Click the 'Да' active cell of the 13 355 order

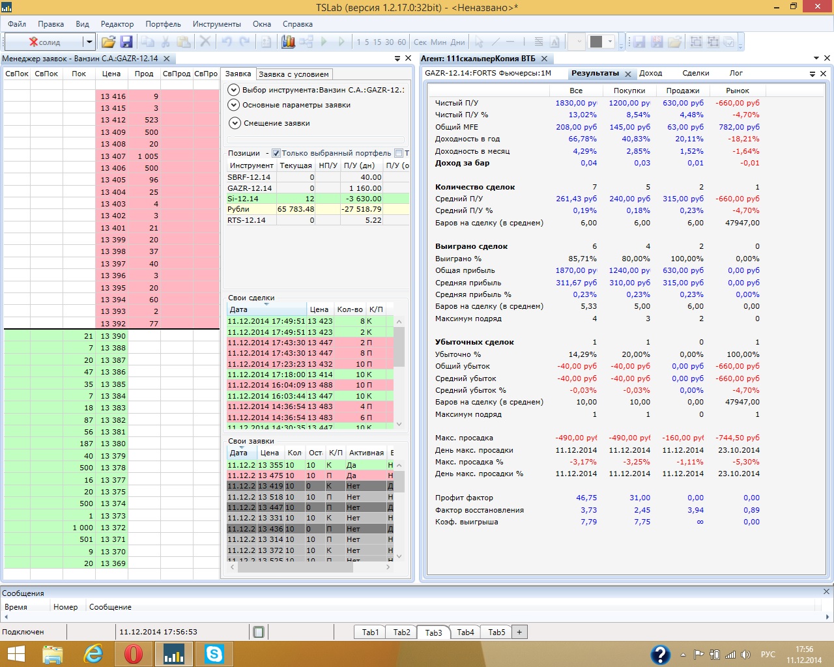click(352, 465)
